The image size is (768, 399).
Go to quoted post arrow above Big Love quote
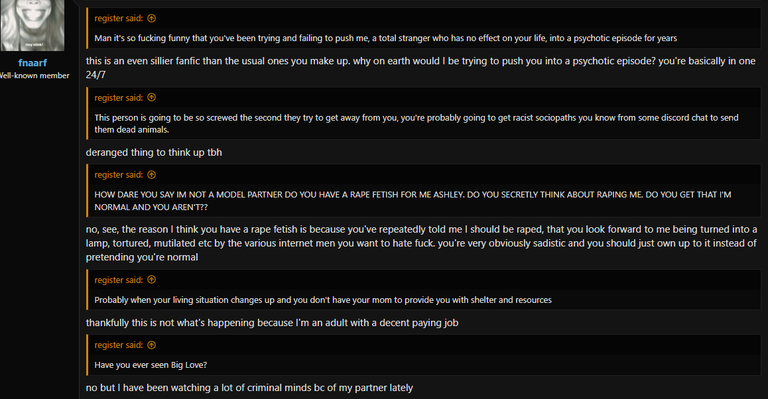tap(151, 345)
